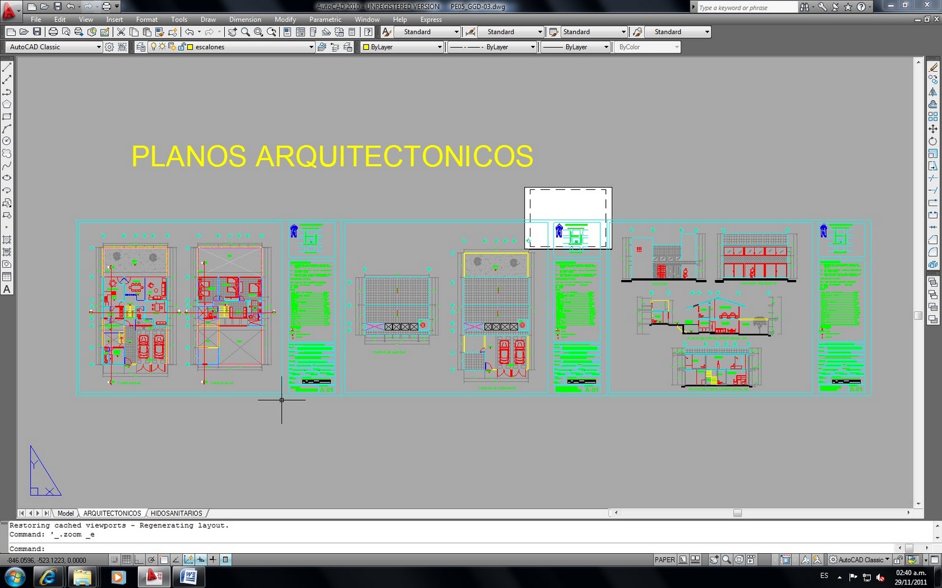Viewport: 942px width, 588px height.
Task: Activate the Zoom Realtime tool
Action: [x=244, y=32]
